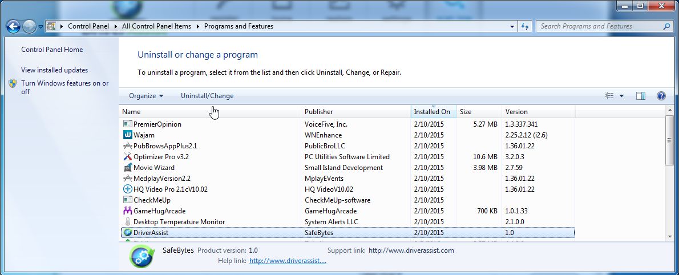Click the change view icon
Screen dimensions: 679x275
(x=609, y=96)
